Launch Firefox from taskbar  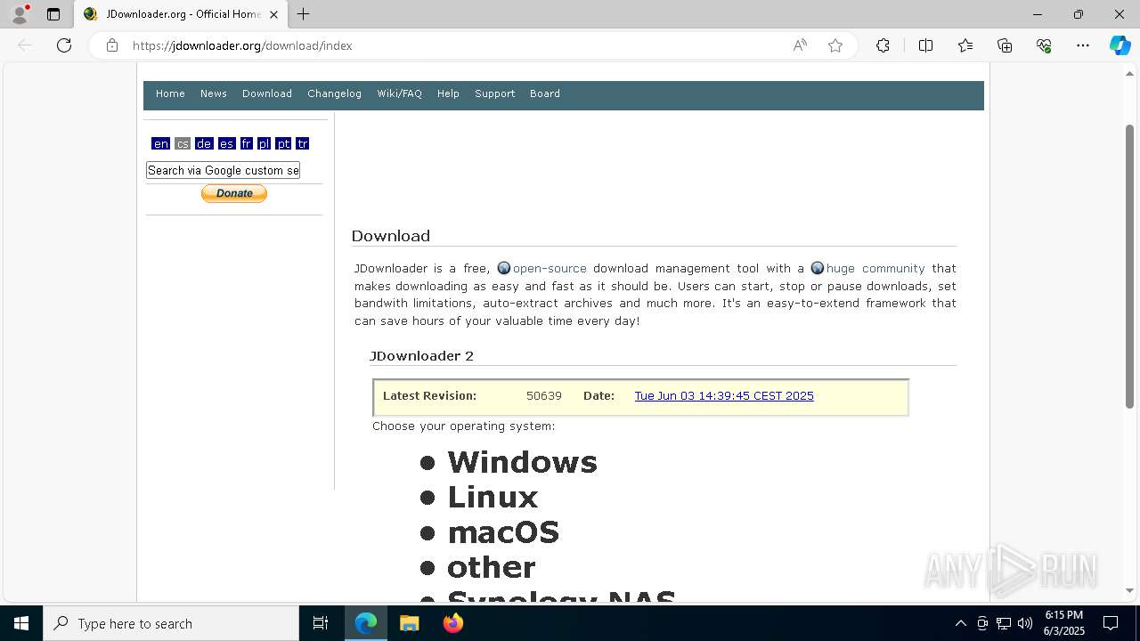453,623
